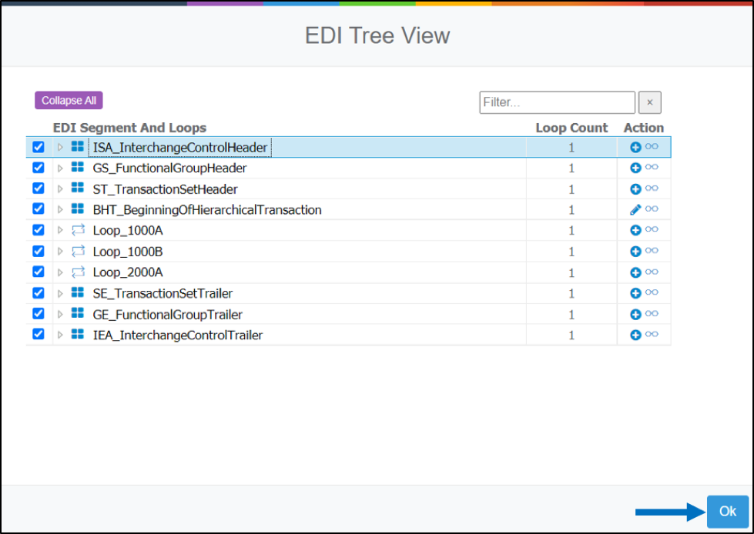Image resolution: width=754 pixels, height=534 pixels.
Task: Click the link icon for GE_FunctionalGroupTrailer
Action: click(652, 314)
